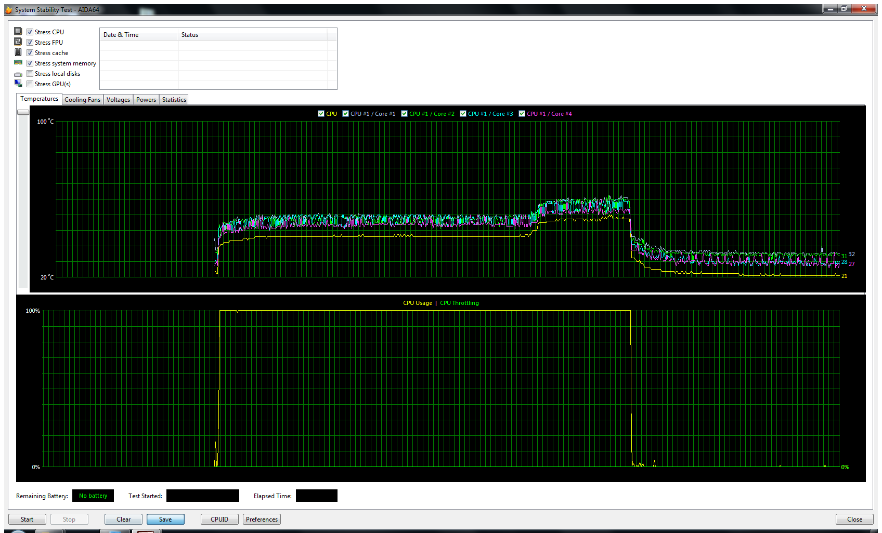This screenshot has height=533, width=882.
Task: Click the disk drive icon beside Stress local disks
Action: pos(18,74)
